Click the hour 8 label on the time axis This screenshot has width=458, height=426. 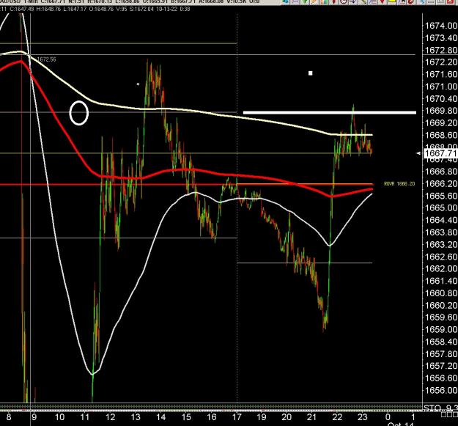[x=9, y=417]
